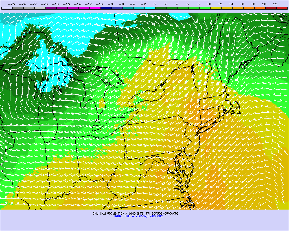Click the 14 legend label

(x=231, y=4)
